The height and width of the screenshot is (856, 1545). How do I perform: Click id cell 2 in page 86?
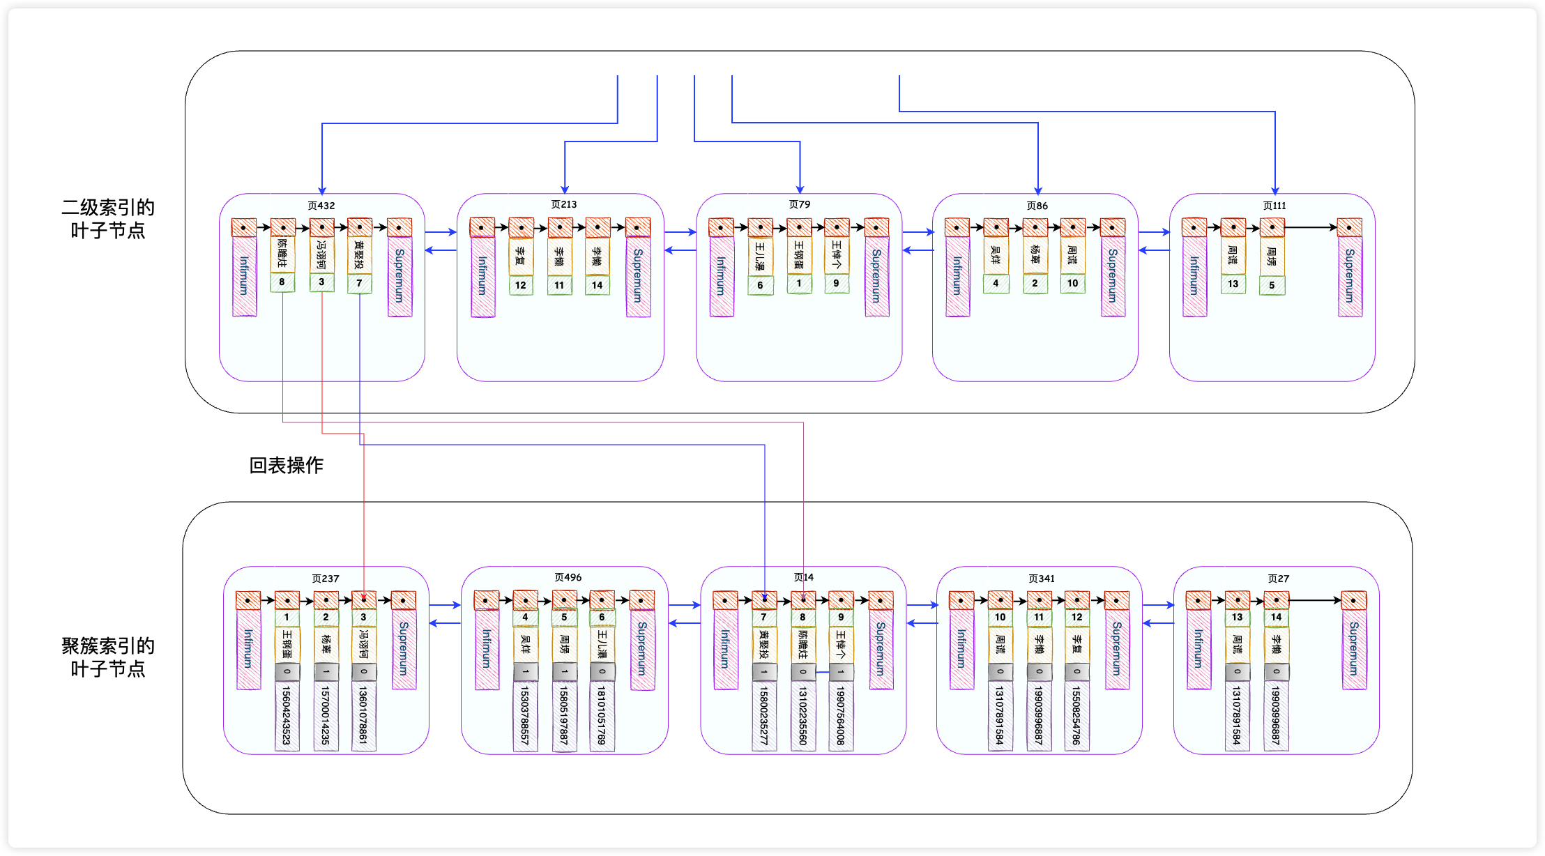pyautogui.click(x=1035, y=284)
